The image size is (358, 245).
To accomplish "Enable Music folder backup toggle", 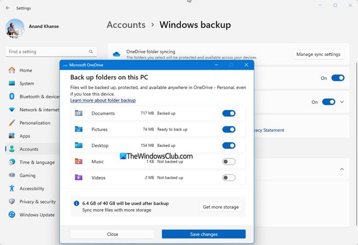I will pyautogui.click(x=229, y=162).
